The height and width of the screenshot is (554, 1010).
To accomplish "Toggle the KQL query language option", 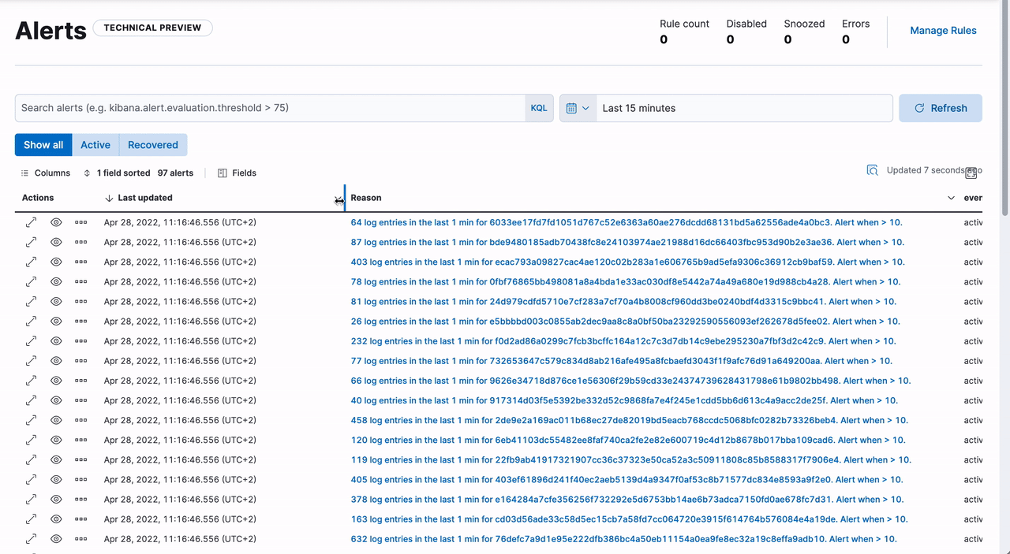I will coord(539,108).
